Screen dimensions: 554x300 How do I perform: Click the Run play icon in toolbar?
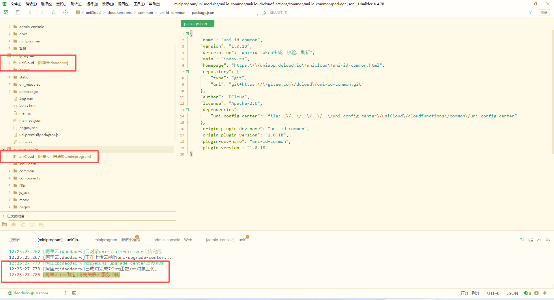click(x=65, y=12)
